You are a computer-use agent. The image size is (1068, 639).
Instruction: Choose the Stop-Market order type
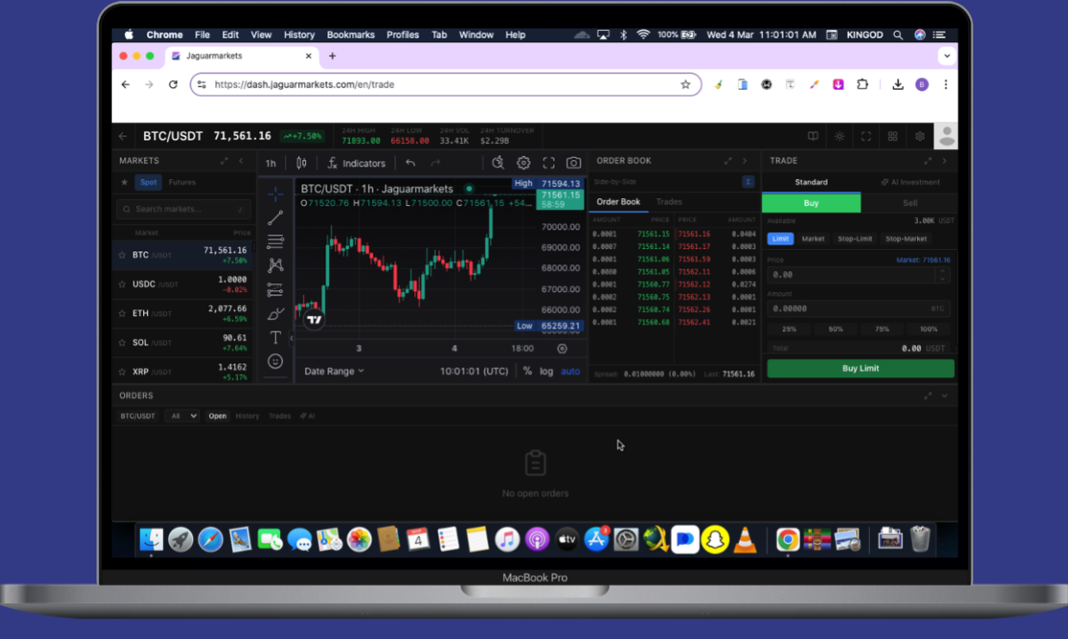coord(906,239)
